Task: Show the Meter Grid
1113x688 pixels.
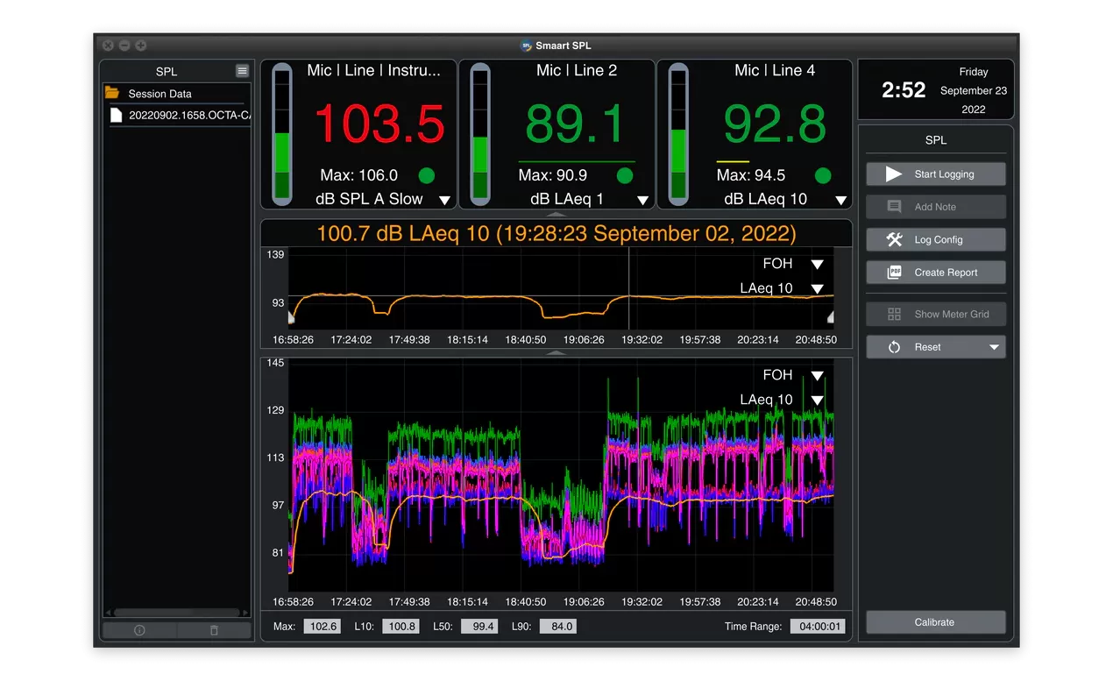Action: pyautogui.click(x=935, y=314)
